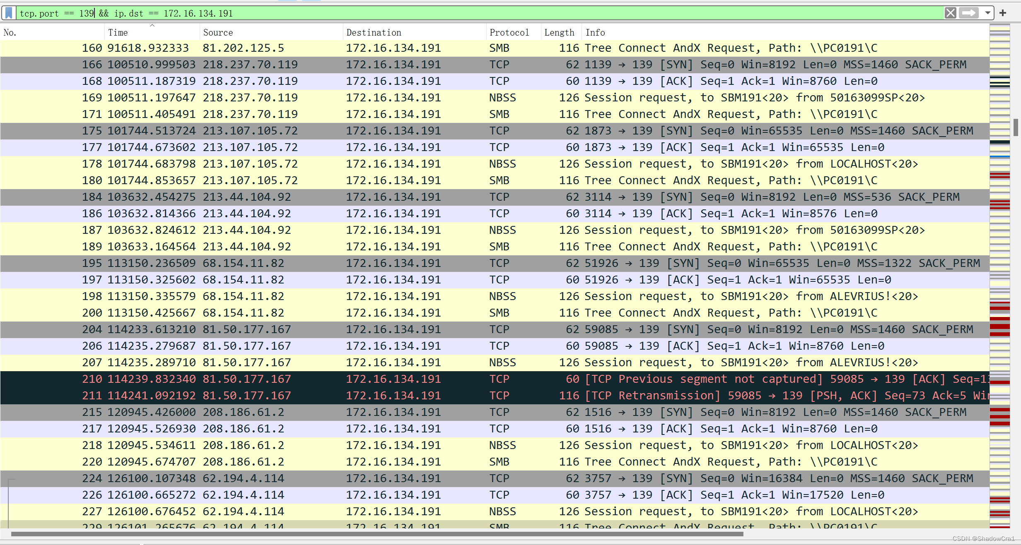The width and height of the screenshot is (1021, 545).
Task: Open the filter history dropdown arrow
Action: point(988,13)
